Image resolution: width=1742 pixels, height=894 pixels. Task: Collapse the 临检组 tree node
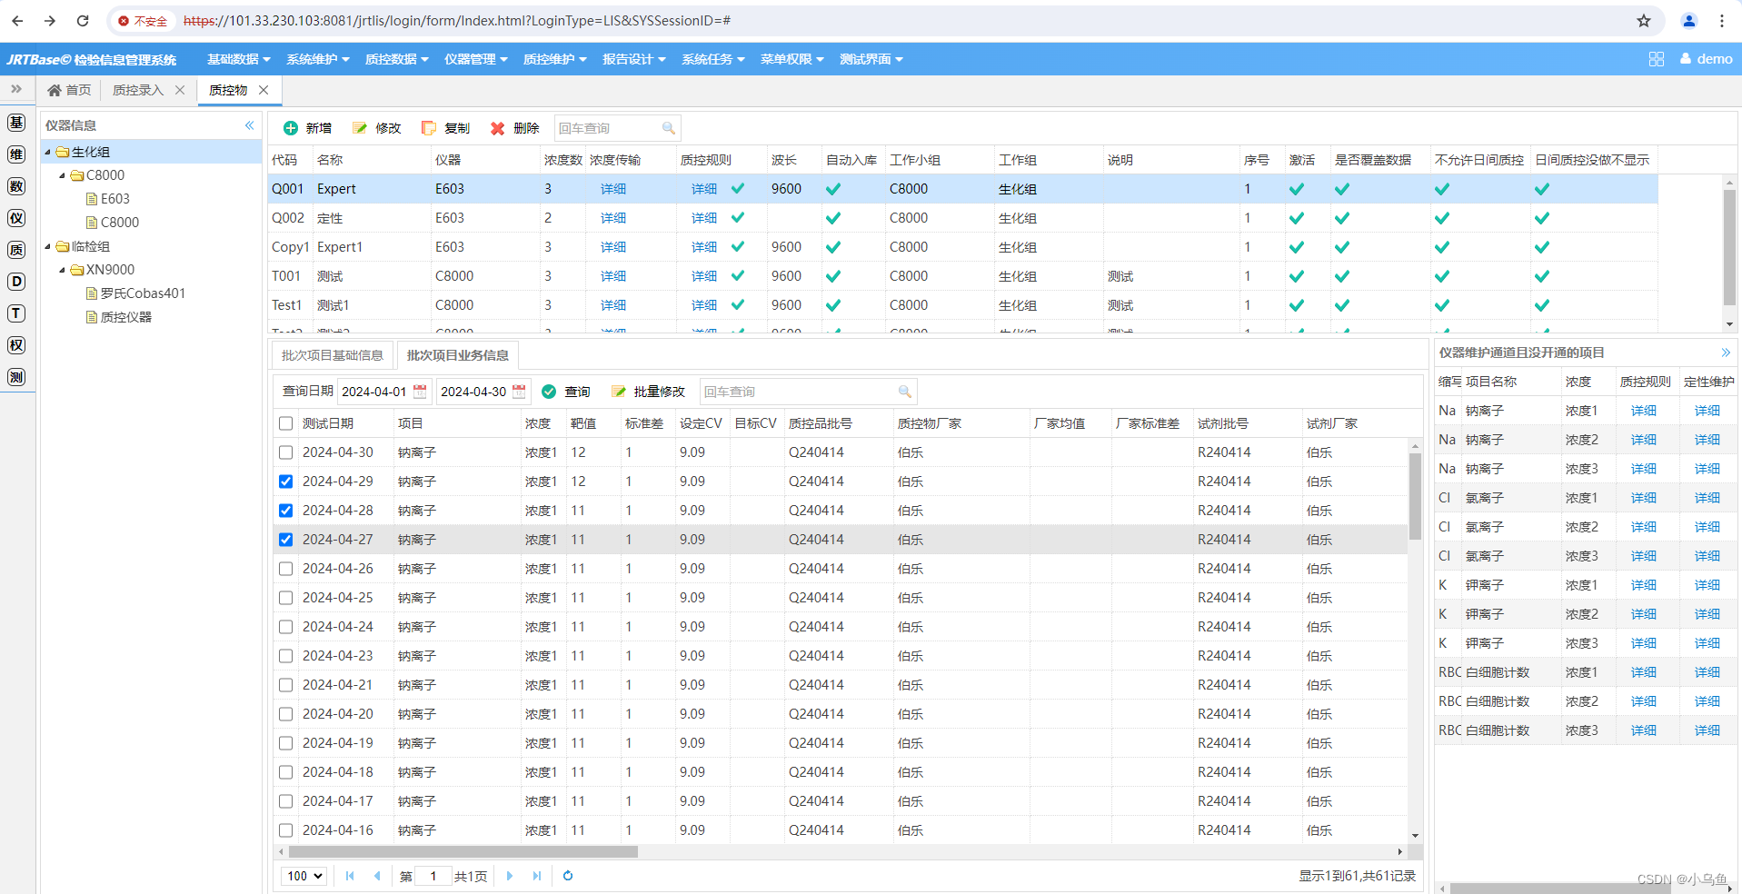[x=48, y=246]
